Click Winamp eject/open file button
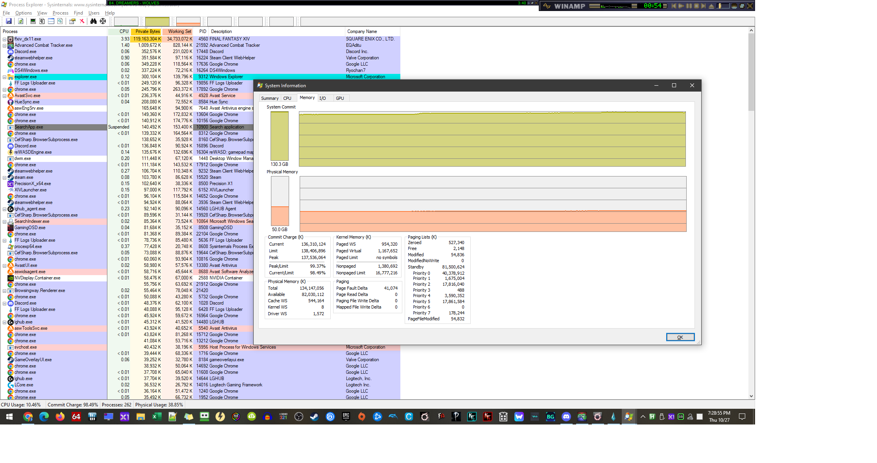 (711, 6)
